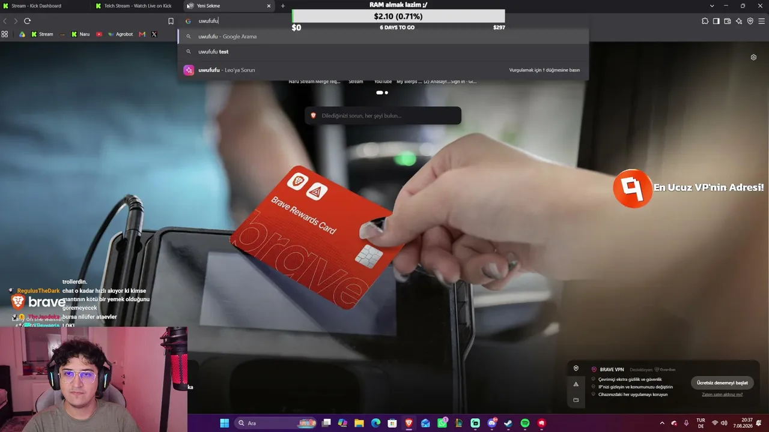
Task: Open the Kick Stream bookmark
Action: pyautogui.click(x=42, y=34)
